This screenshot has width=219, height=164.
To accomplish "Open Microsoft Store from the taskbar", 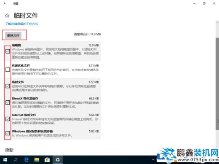I will tap(47, 160).
